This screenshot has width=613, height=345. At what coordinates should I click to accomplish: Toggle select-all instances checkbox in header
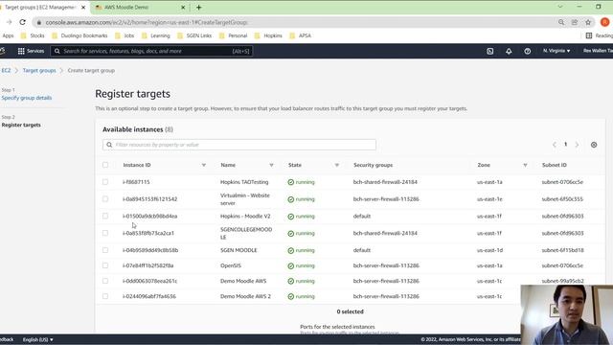[105, 165]
